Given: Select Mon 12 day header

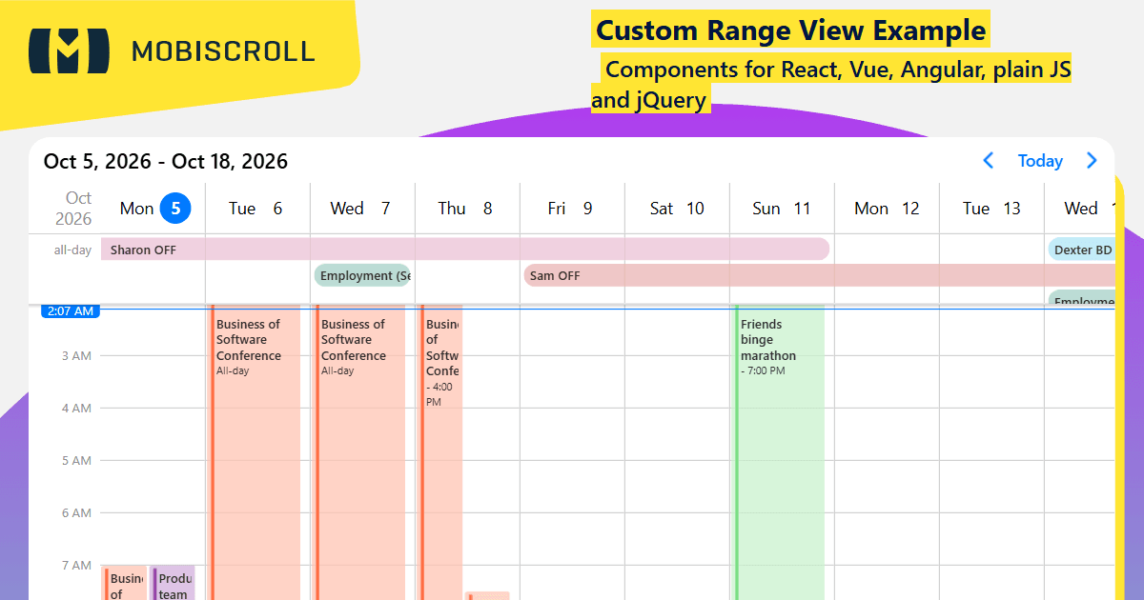Looking at the screenshot, I should 887,209.
